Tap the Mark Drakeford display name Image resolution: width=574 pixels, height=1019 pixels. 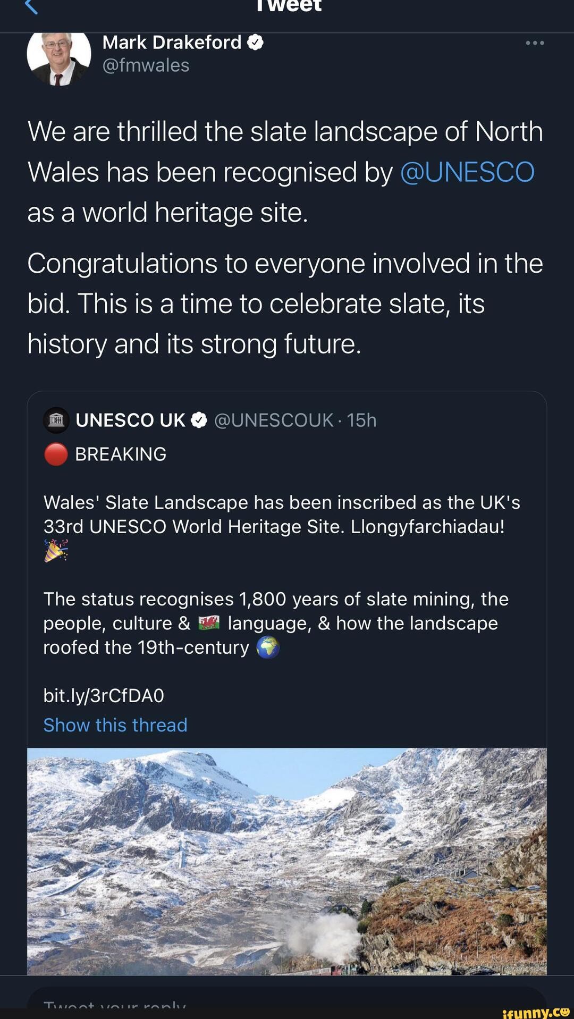click(172, 43)
